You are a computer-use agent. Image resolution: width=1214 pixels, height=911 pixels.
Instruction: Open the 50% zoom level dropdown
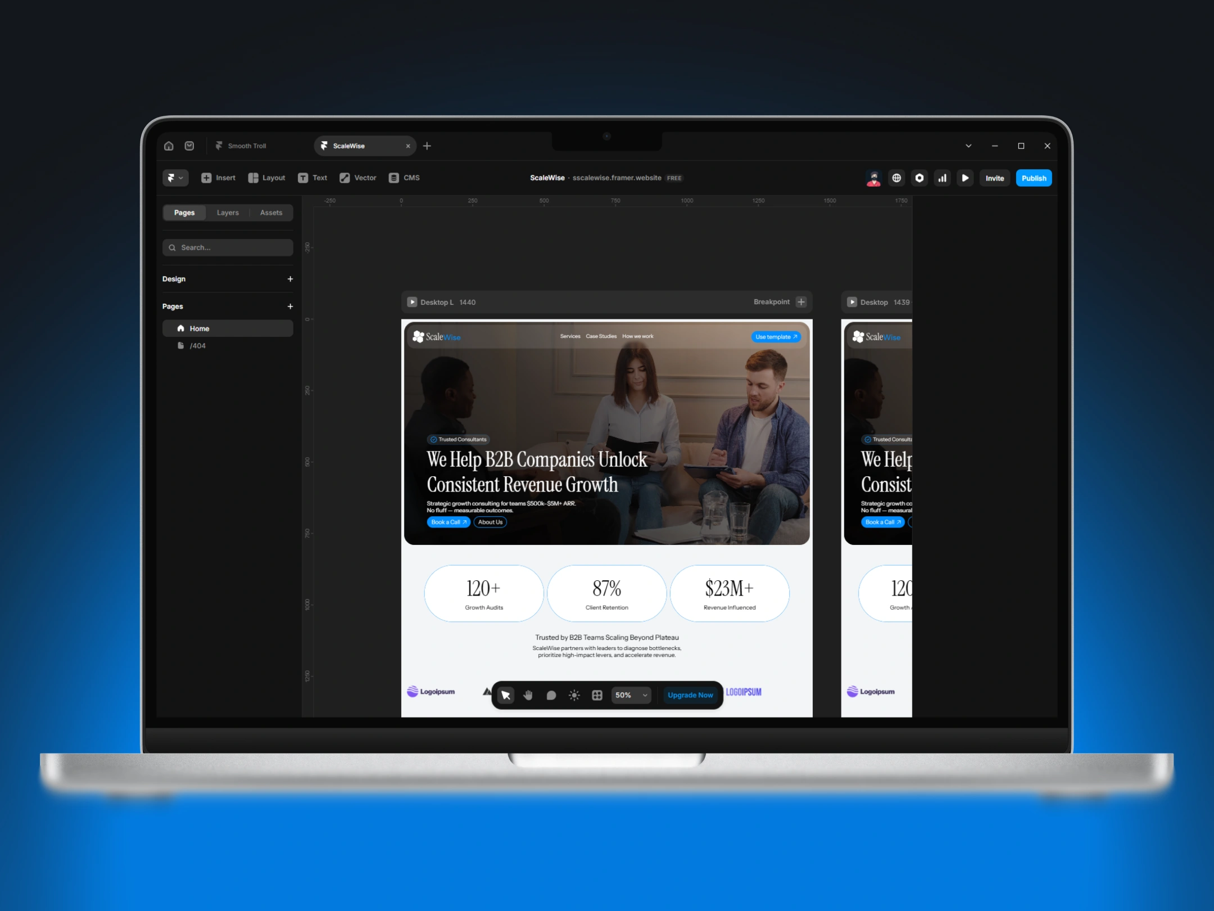click(631, 695)
